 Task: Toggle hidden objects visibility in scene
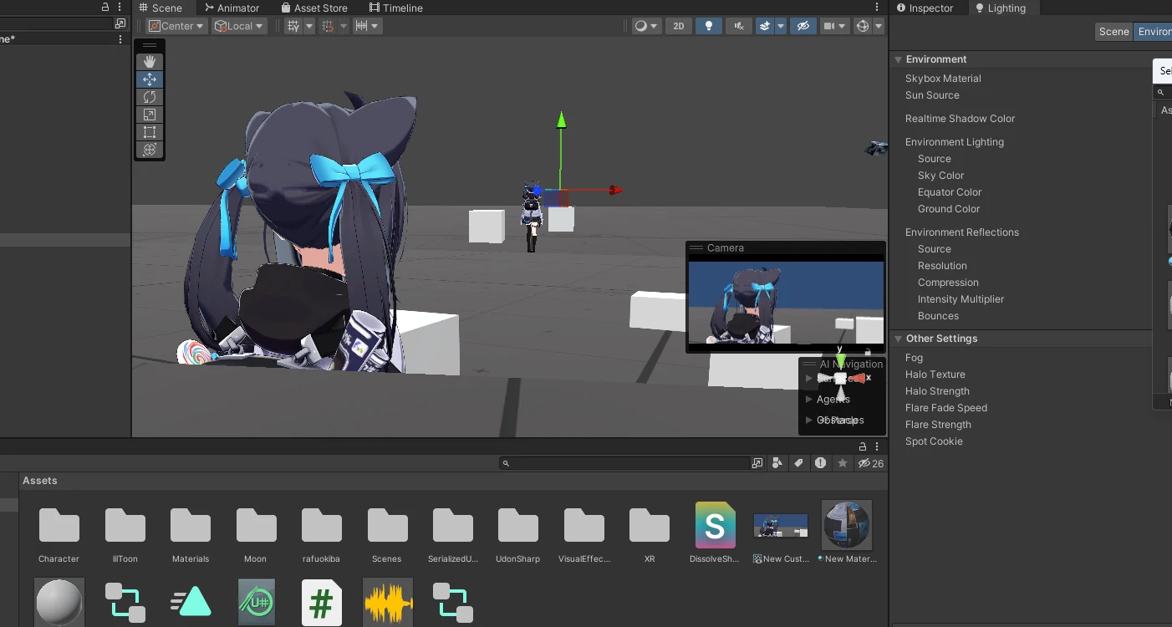coord(803,26)
